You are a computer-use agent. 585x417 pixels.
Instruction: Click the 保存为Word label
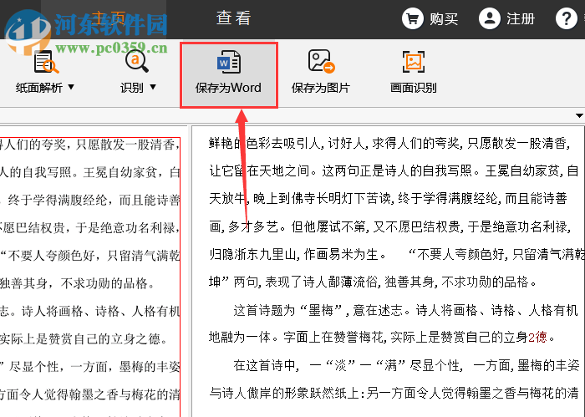[x=228, y=88]
